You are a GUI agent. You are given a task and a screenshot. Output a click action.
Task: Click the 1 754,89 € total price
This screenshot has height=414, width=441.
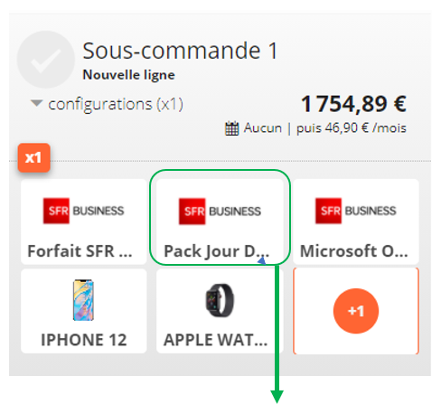click(353, 104)
